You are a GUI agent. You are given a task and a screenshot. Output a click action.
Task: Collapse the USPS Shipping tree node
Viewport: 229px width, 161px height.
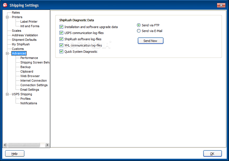coord(7,94)
